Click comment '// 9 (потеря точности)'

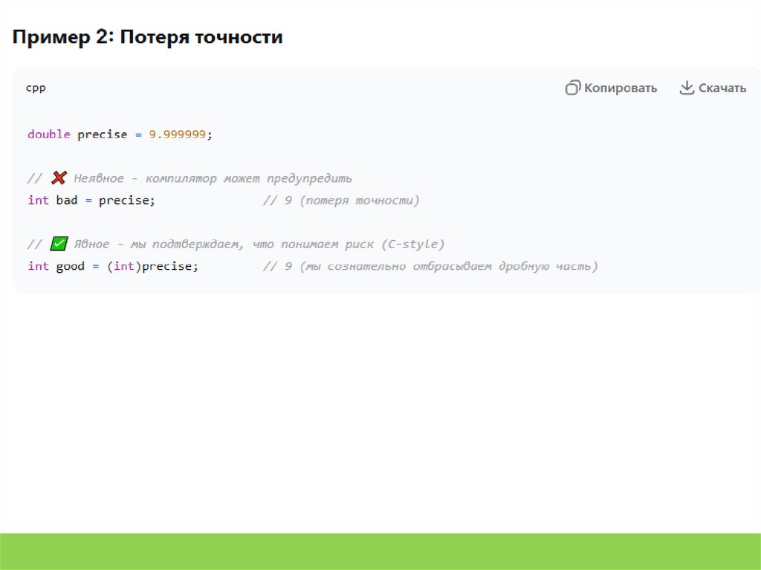point(340,201)
